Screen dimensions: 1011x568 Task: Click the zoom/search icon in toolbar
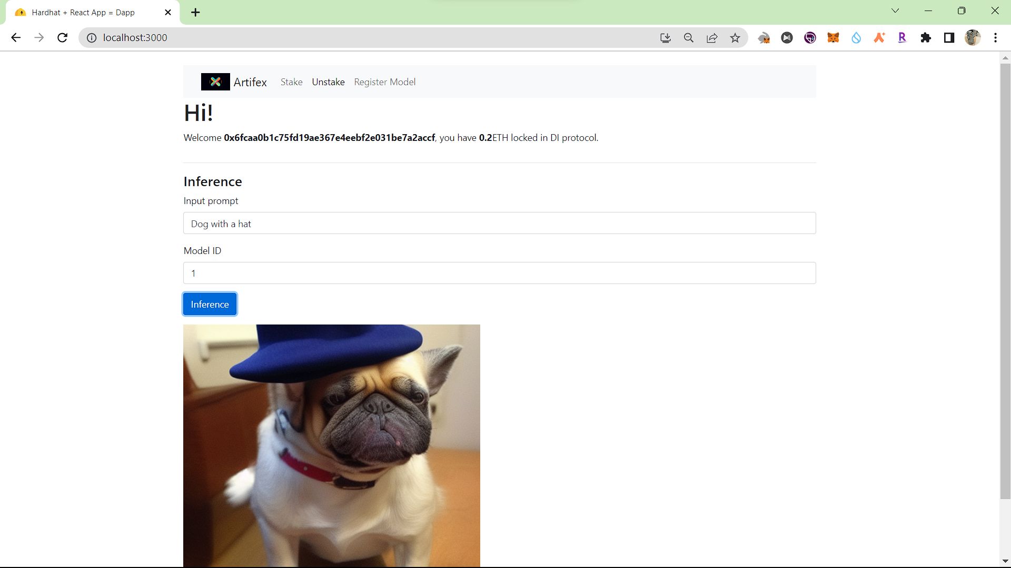tap(688, 37)
